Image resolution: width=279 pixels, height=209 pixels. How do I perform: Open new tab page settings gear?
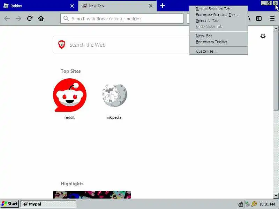coord(263,36)
